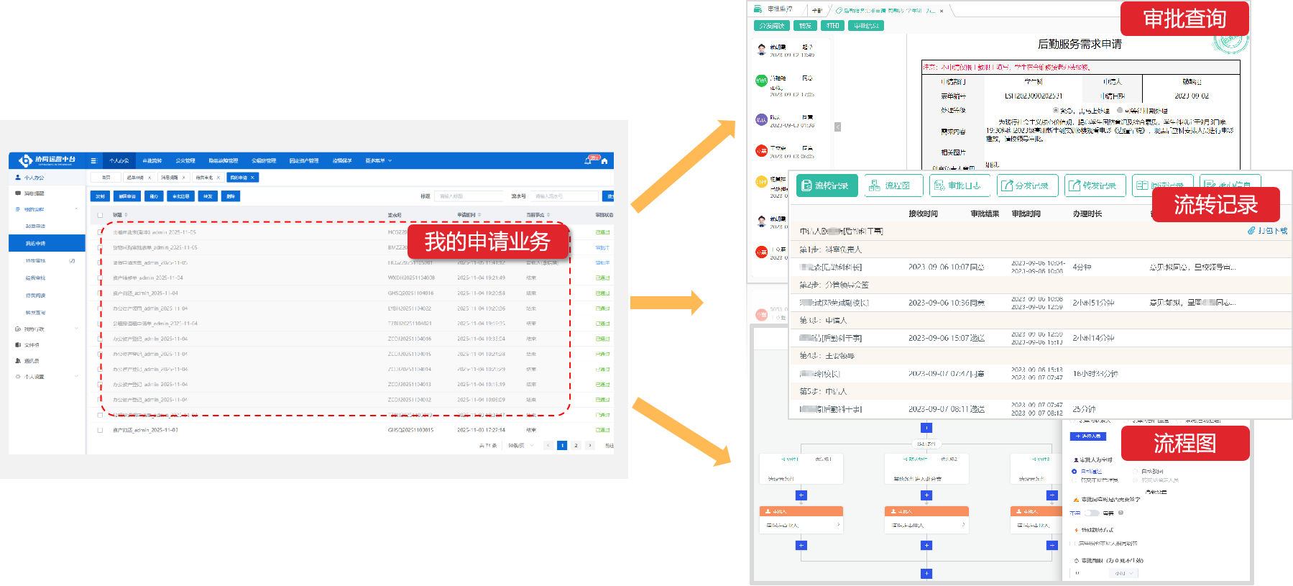Select 我的申请 in the left sidebar
Viewport: 1293px width, 586px height.
pyautogui.click(x=36, y=244)
